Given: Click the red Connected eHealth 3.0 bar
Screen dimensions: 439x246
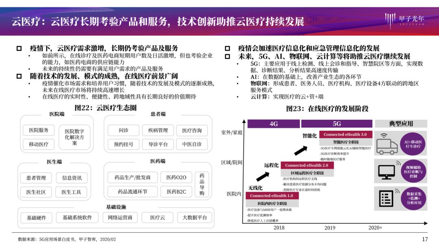Looking at the screenshot, I should pos(345,134).
